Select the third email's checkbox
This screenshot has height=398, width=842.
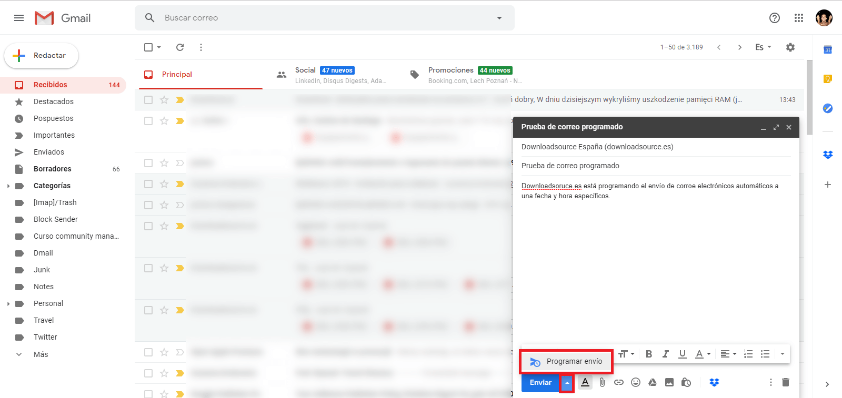[x=148, y=163]
